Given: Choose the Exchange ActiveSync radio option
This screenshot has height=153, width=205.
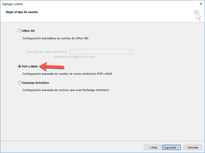Looking at the screenshot, I should pos(19,83).
